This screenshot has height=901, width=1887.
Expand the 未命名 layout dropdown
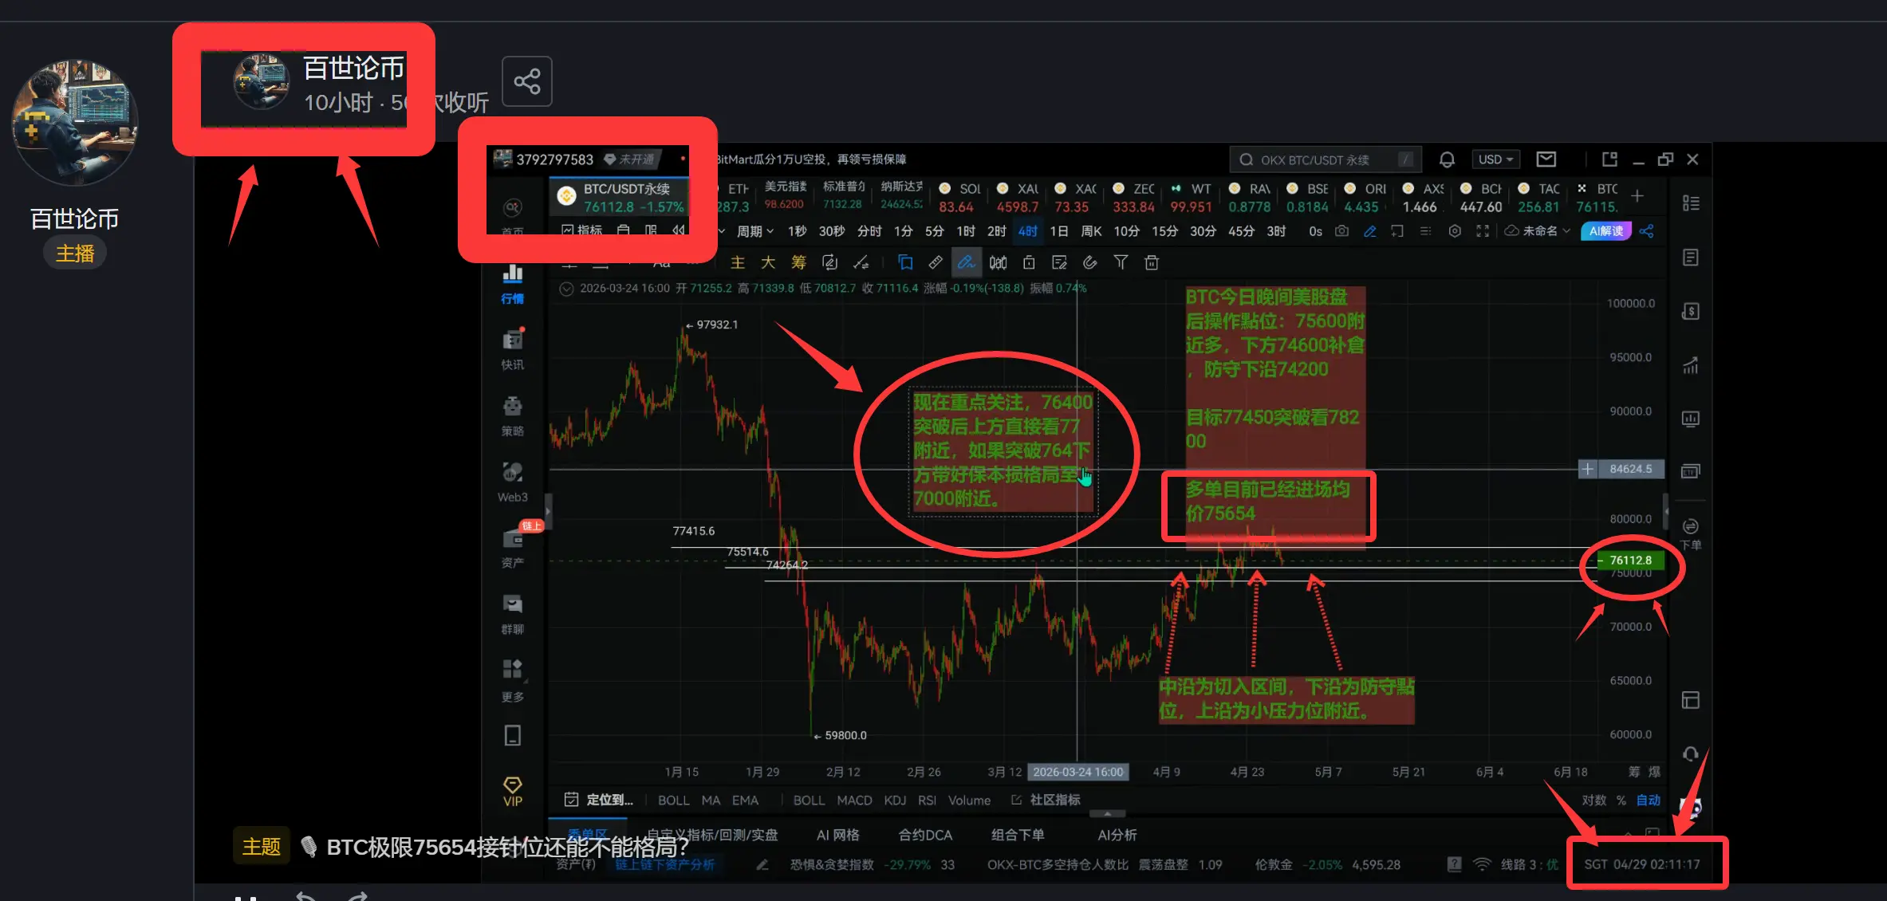pyautogui.click(x=1539, y=231)
